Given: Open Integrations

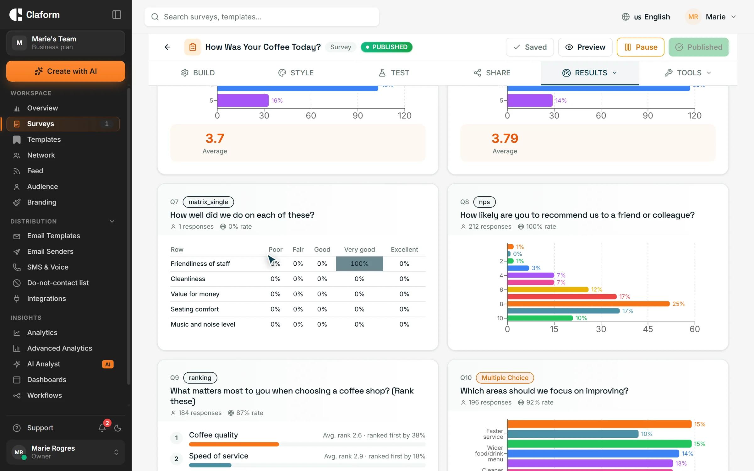Looking at the screenshot, I should [x=63, y=299].
